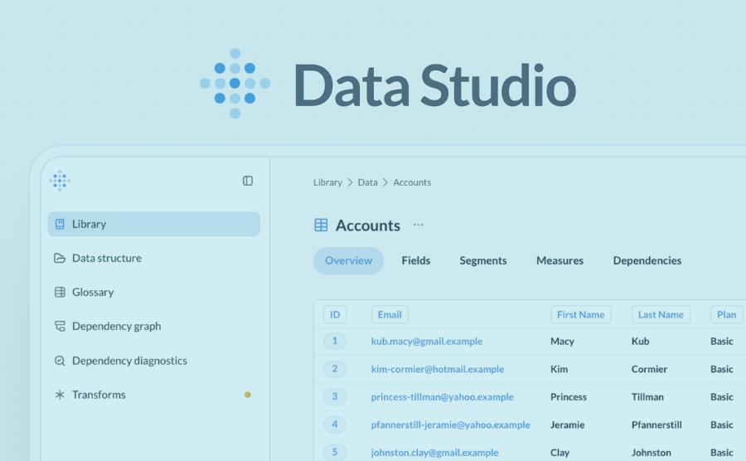The image size is (746, 461).
Task: Click the first name cell Clay
Action: pos(559,453)
